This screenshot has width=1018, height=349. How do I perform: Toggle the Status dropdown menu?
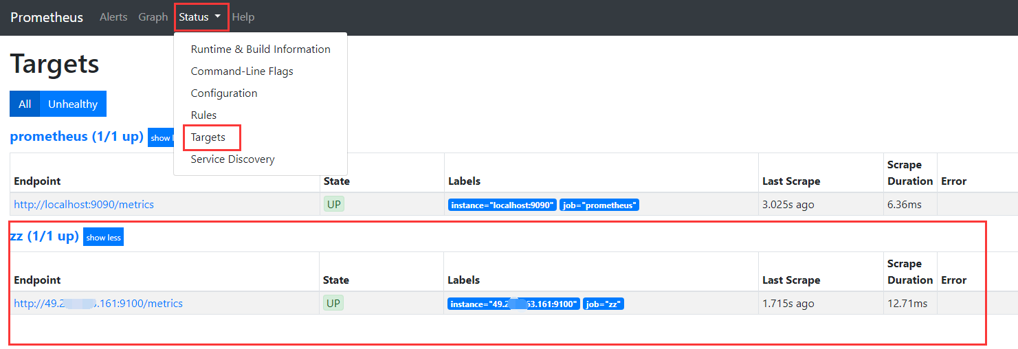pyautogui.click(x=200, y=17)
